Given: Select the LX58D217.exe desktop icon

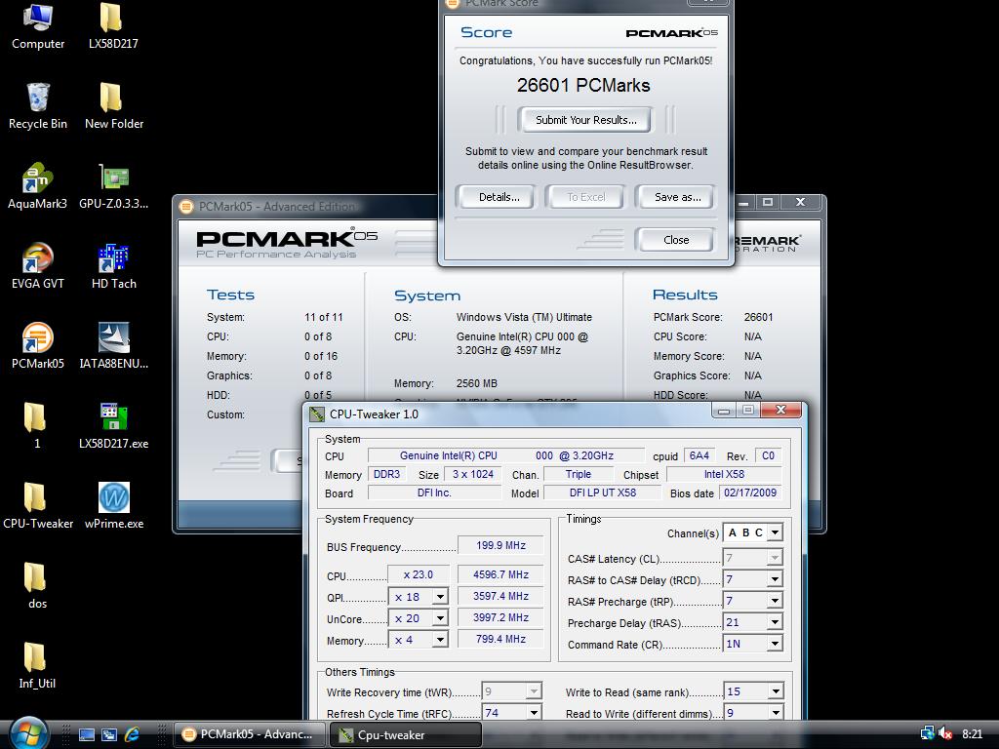Looking at the screenshot, I should (x=113, y=426).
